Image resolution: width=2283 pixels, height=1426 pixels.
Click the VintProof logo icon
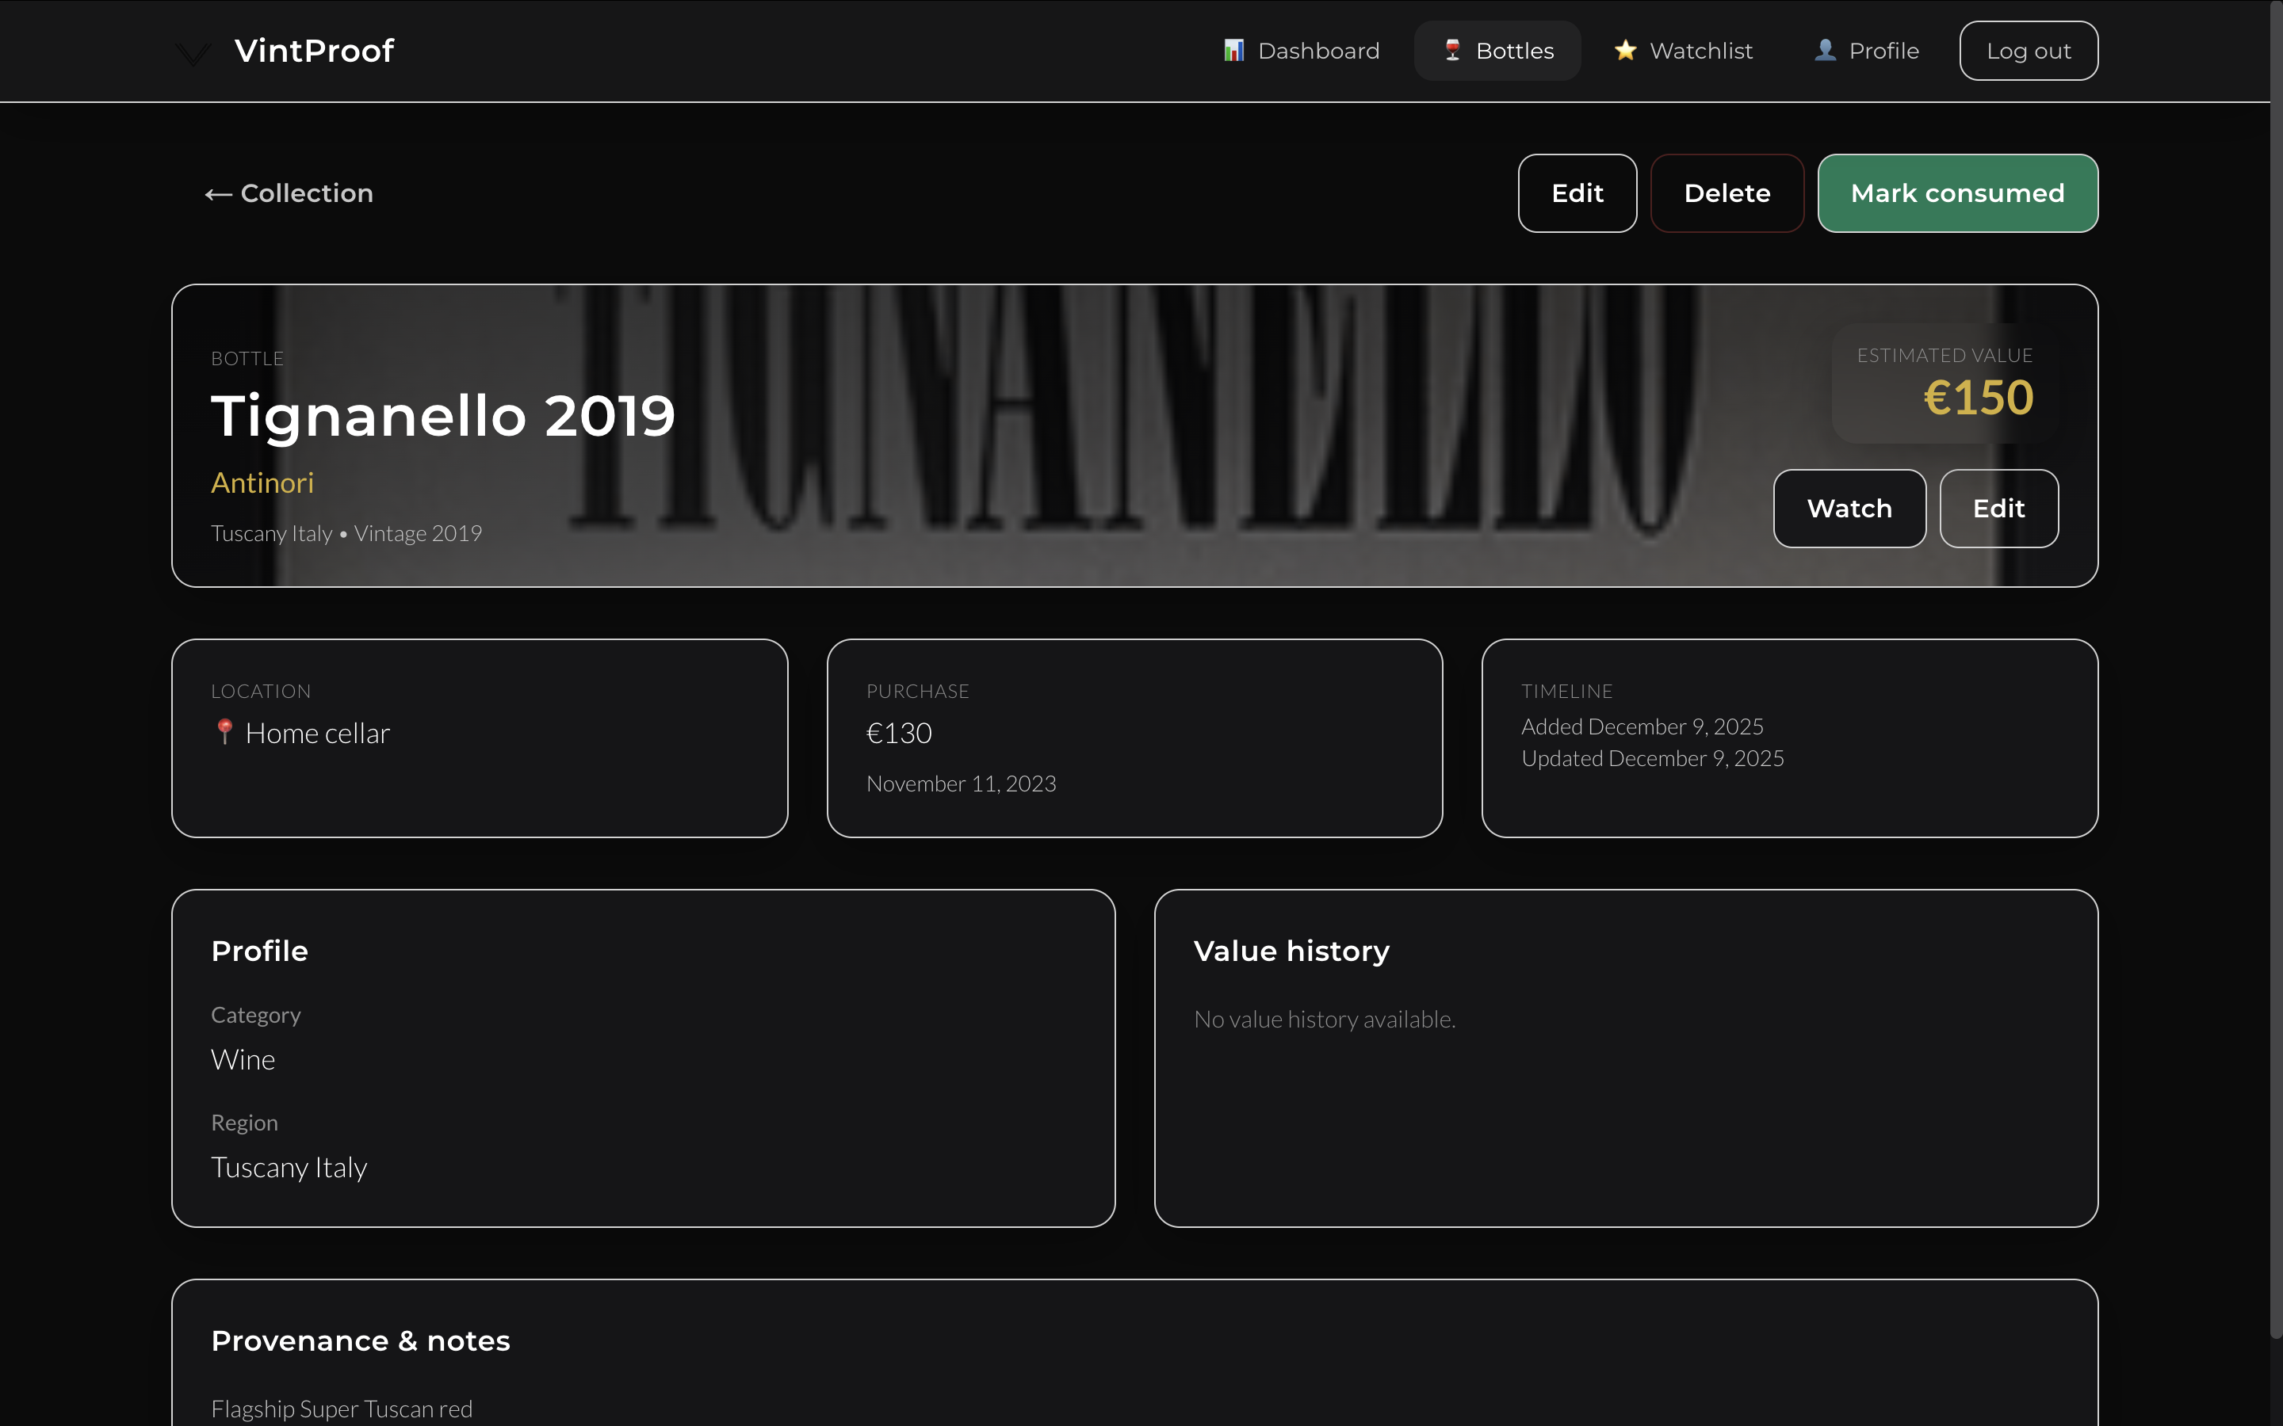pos(193,53)
